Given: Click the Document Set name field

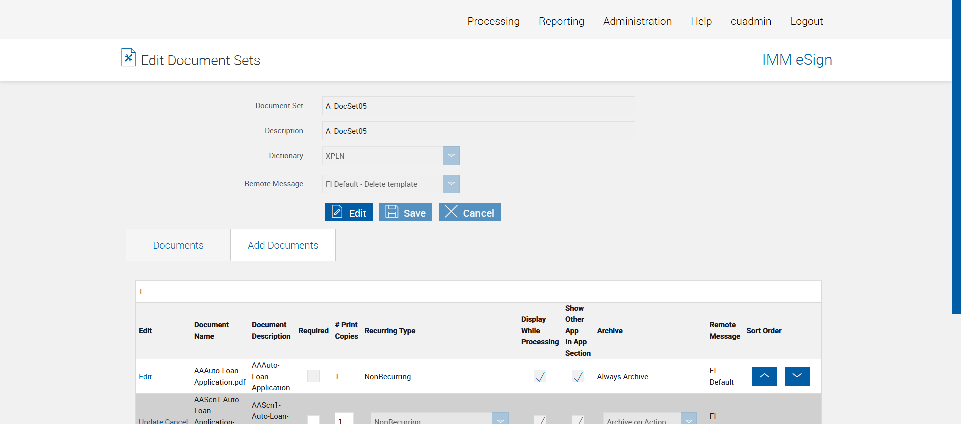Looking at the screenshot, I should click(x=478, y=106).
